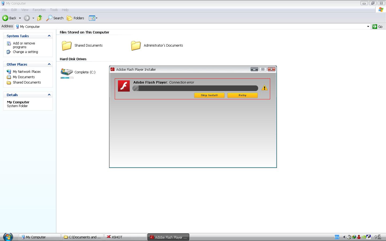The height and width of the screenshot is (241, 386).
Task: Open My Network Places link
Action: pos(27,72)
